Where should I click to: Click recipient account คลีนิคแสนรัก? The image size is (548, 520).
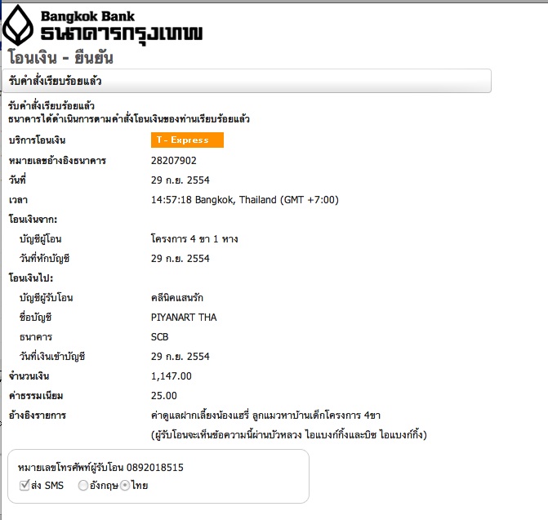coord(177,297)
